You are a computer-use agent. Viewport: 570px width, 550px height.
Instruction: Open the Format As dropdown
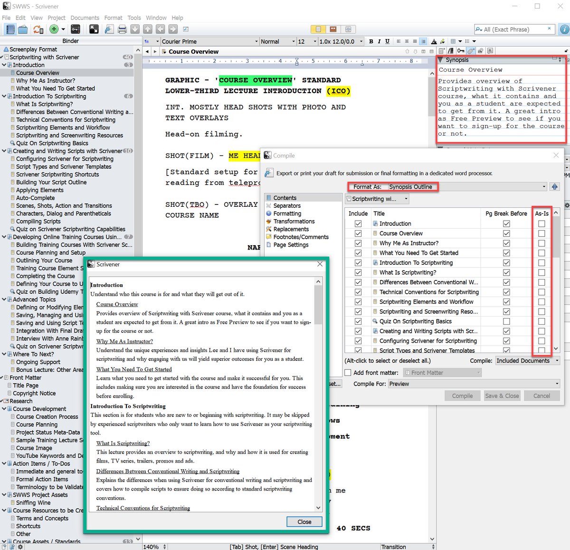pyautogui.click(x=468, y=187)
